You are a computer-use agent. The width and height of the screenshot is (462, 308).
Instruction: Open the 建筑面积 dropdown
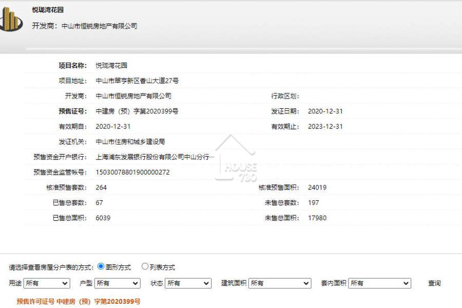point(280,283)
